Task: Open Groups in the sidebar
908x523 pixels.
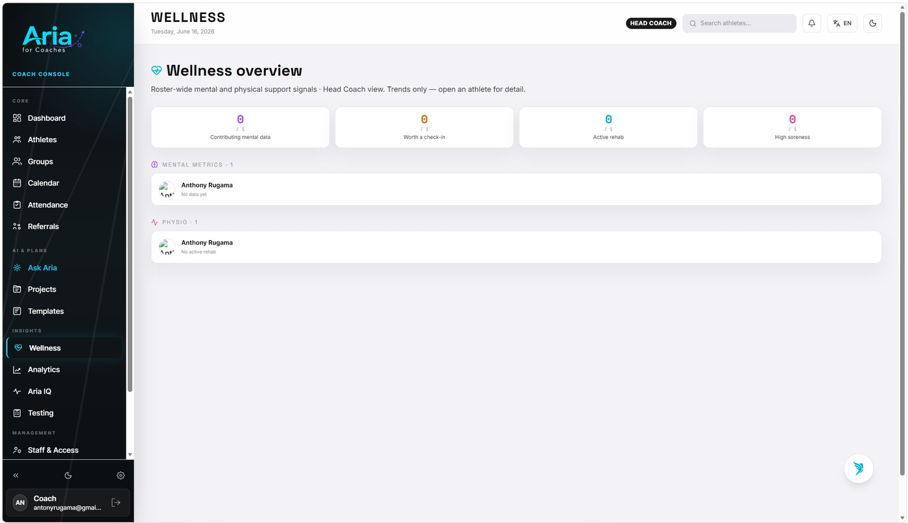Action: click(x=65, y=162)
